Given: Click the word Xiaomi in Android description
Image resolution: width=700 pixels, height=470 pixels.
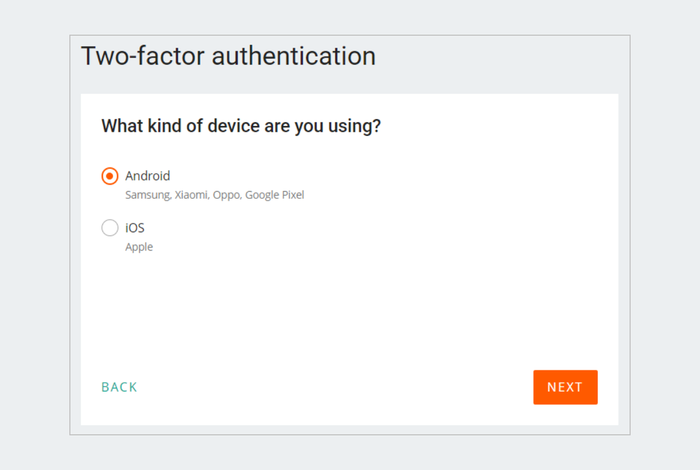Looking at the screenshot, I should tap(192, 195).
